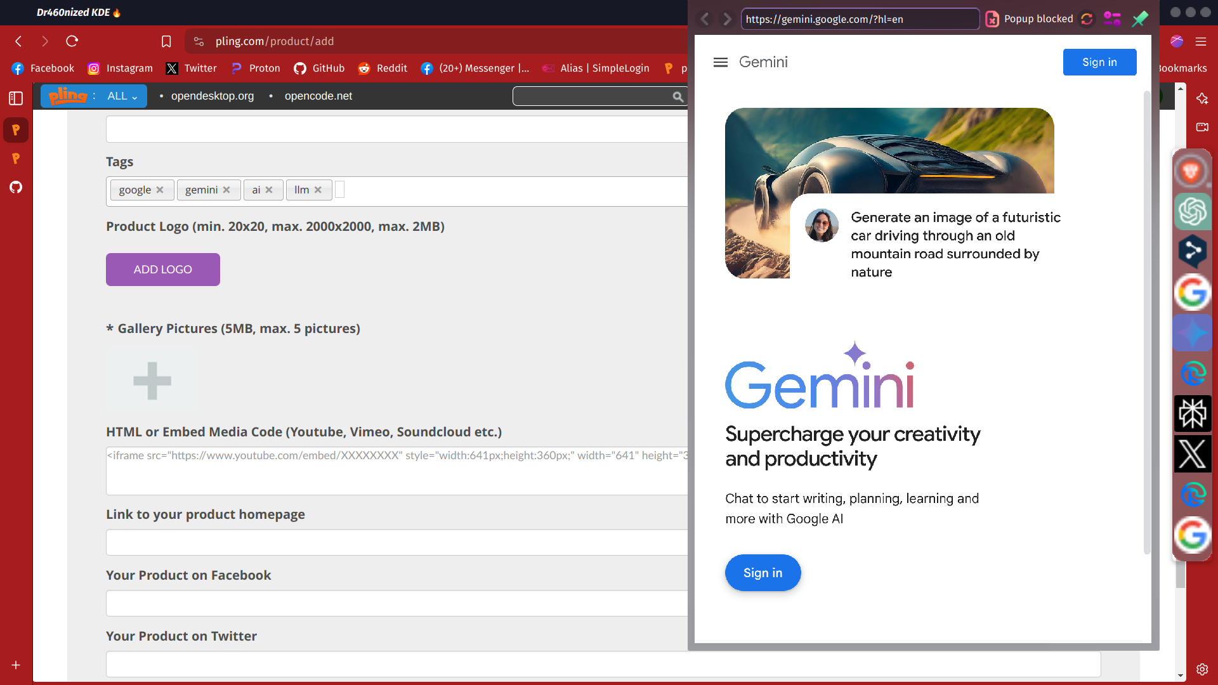Add a gallery picture with the plus tile

click(152, 381)
